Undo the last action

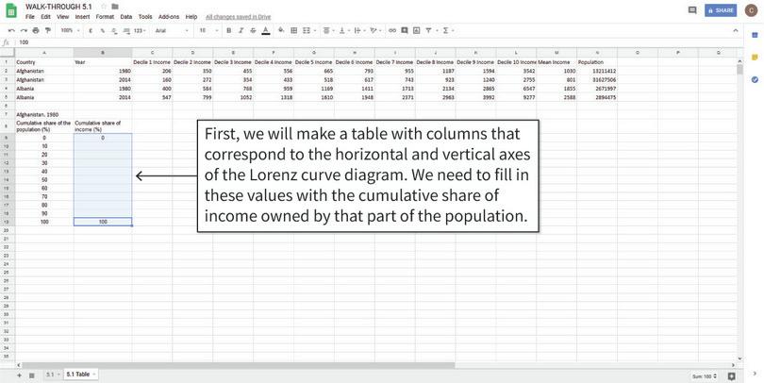click(11, 30)
